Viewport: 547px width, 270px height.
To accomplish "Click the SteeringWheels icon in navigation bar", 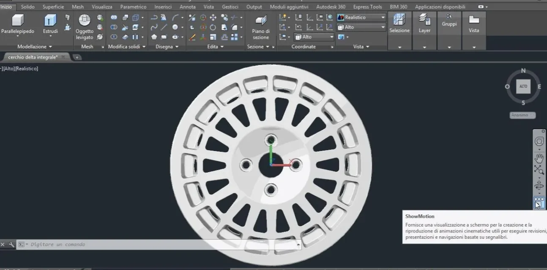I will (539, 141).
